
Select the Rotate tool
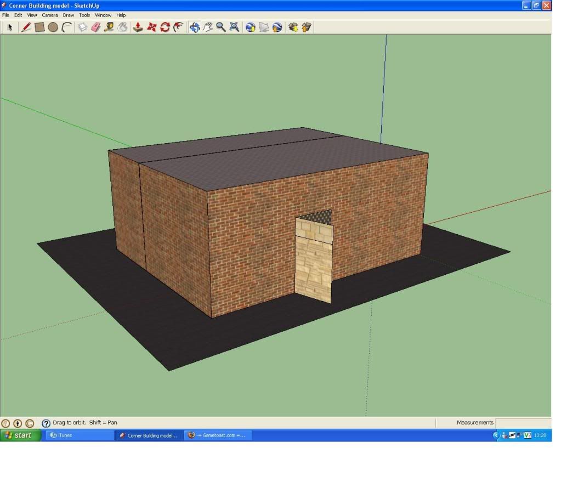[x=165, y=27]
